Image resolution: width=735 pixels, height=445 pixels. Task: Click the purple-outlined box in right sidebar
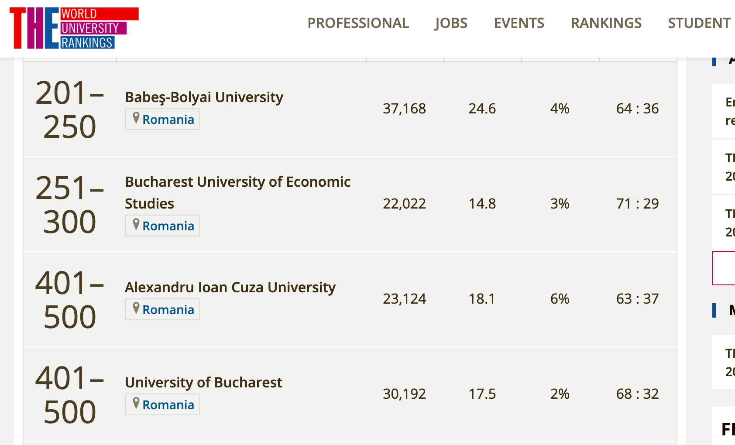[724, 268]
